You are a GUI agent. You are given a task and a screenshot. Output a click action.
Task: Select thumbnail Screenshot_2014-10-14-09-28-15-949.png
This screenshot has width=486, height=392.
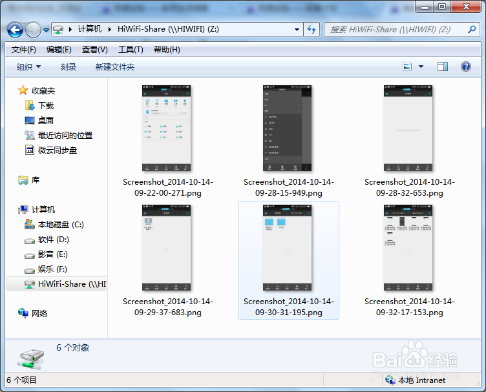point(288,128)
